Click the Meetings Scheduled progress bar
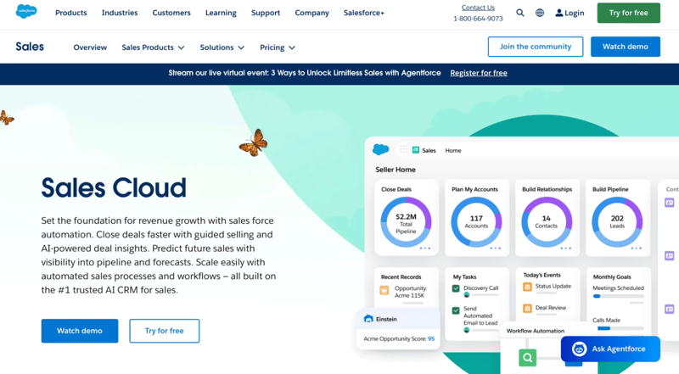This screenshot has height=374, width=679. (x=618, y=297)
